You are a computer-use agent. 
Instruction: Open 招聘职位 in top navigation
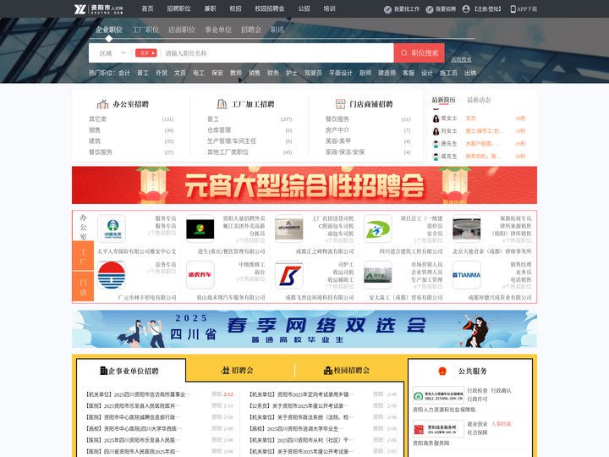click(x=178, y=8)
